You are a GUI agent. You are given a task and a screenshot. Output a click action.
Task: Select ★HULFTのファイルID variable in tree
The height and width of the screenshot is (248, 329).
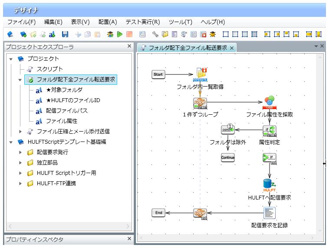pyautogui.click(x=68, y=100)
